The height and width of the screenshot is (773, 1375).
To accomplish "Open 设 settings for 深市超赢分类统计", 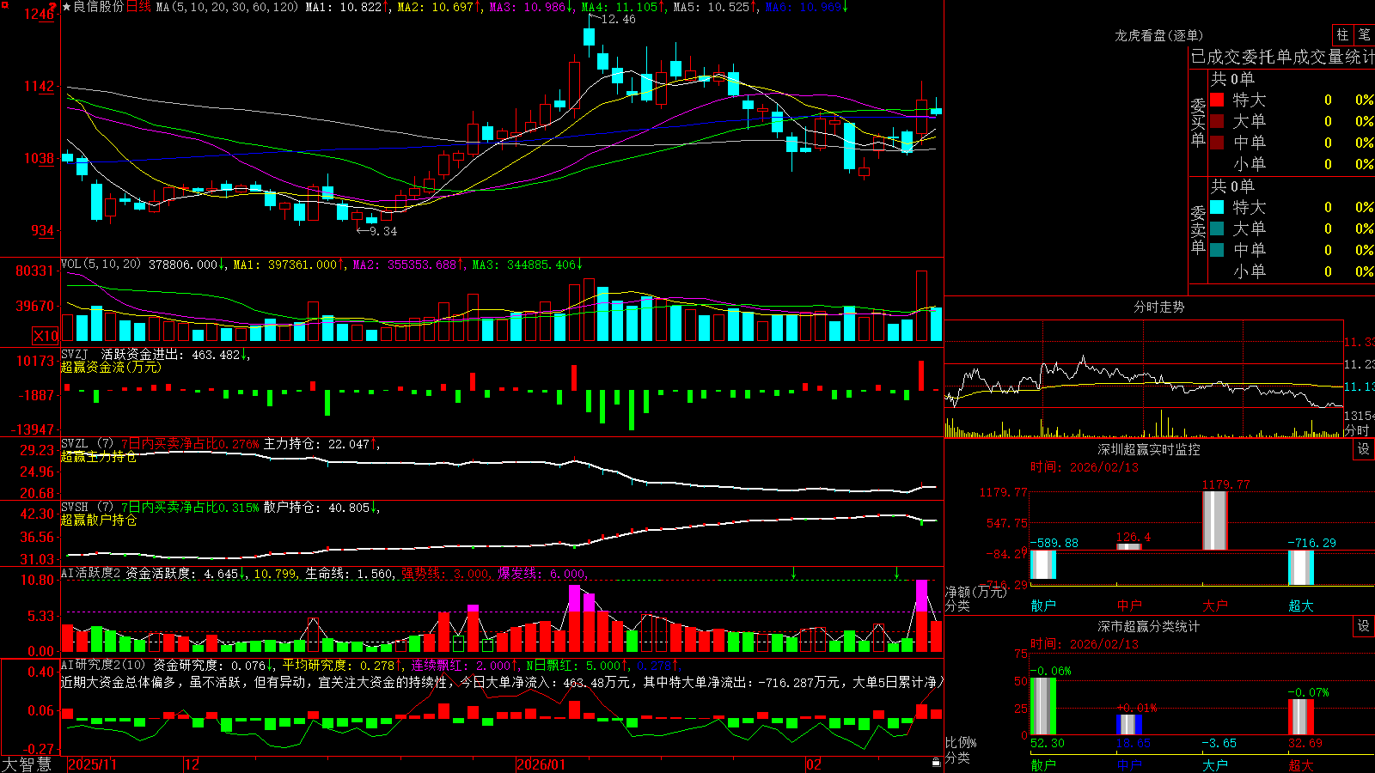I will coord(1364,626).
